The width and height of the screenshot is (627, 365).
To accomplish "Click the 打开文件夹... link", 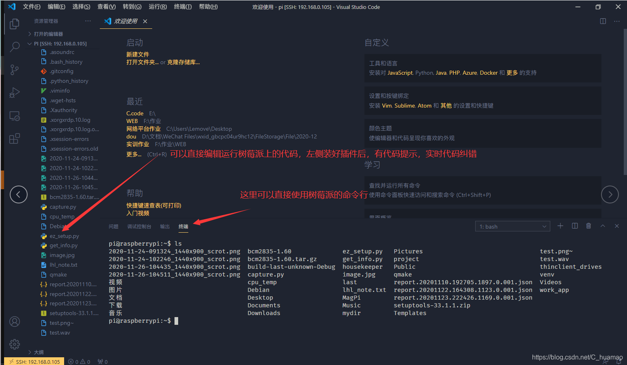I will point(142,62).
